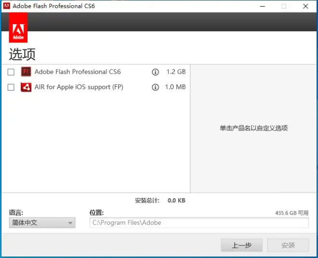Screen dimensions: 318x258
Task: Select AIR for Apple iOS support (FP) name
Action: point(79,87)
